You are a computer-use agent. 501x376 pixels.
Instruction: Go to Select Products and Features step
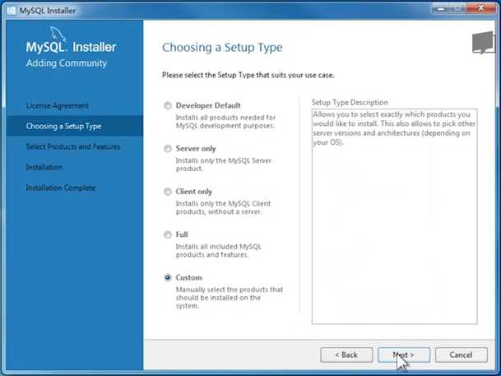[x=73, y=146]
